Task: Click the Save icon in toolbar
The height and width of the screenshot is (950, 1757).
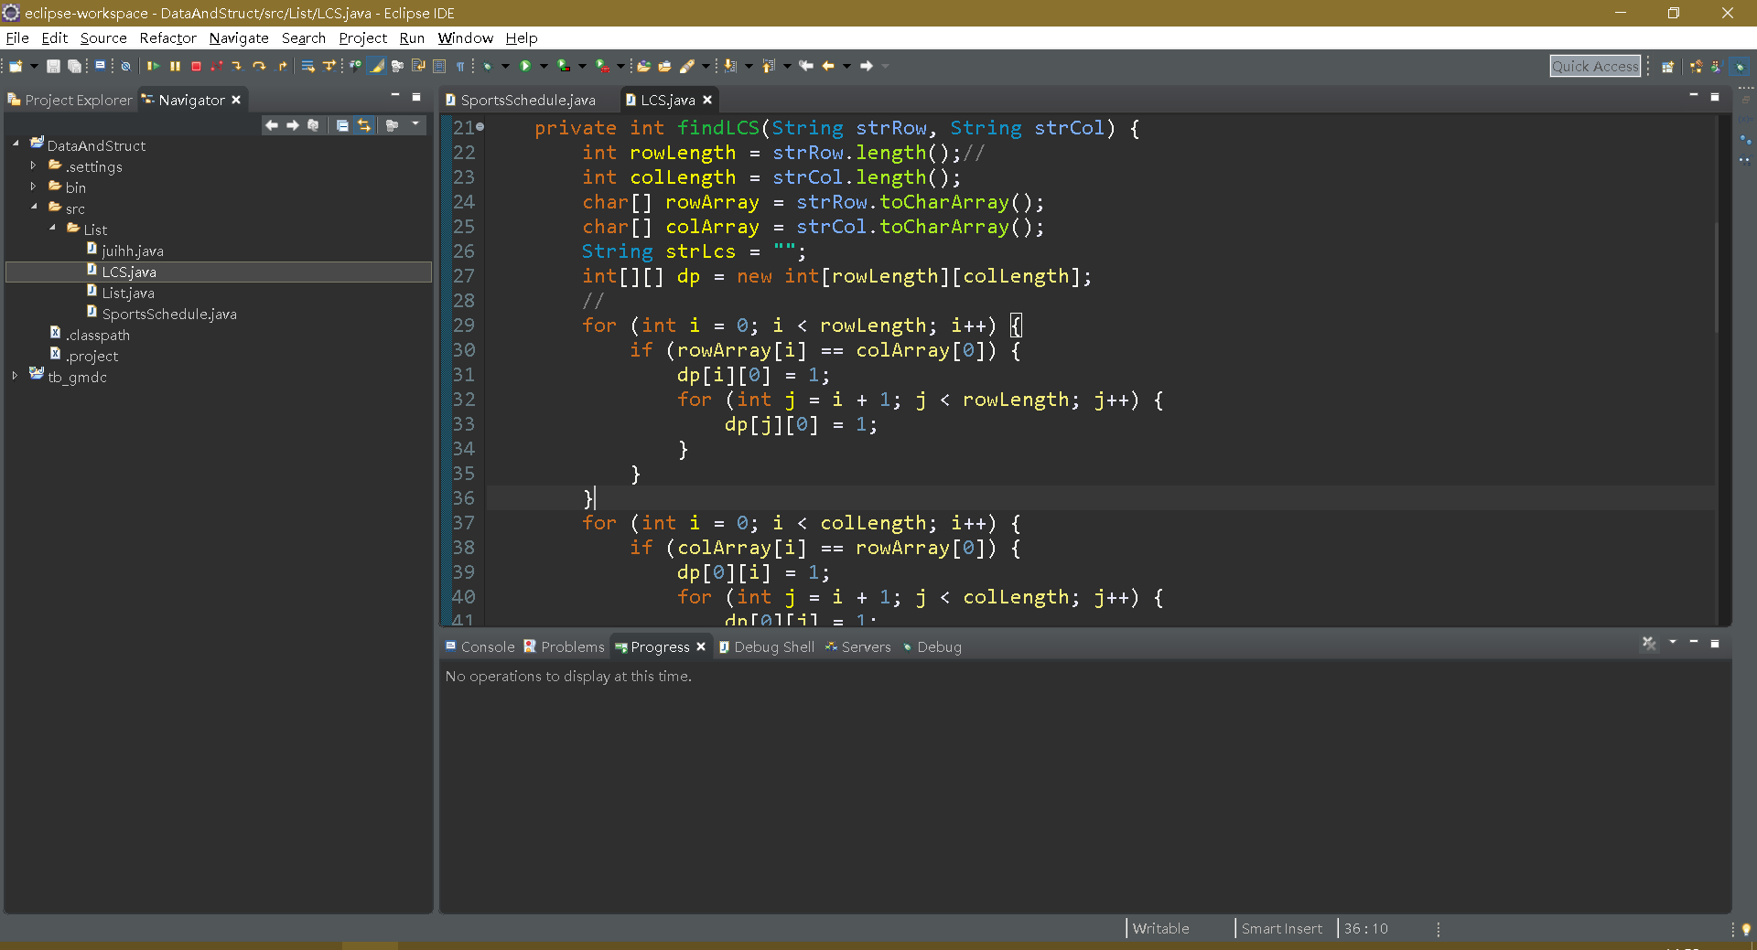Action: tap(53, 66)
